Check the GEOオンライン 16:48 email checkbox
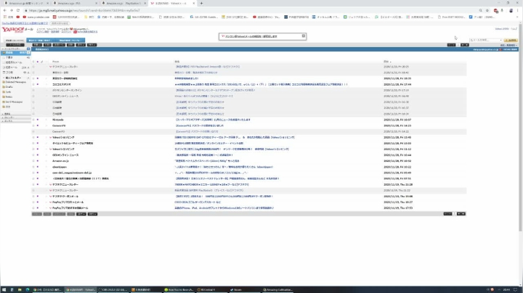523x293 pixels. coord(33,96)
